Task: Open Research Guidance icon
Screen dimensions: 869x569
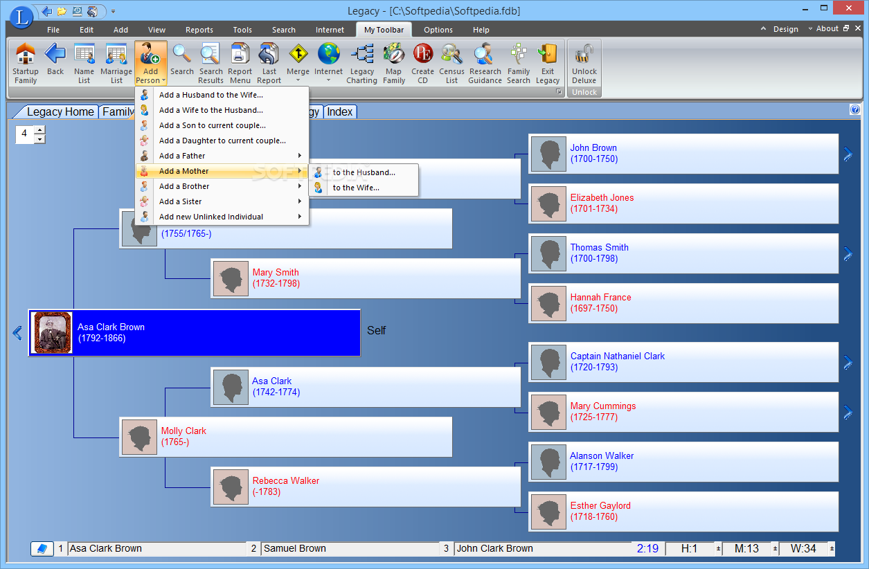Action: click(485, 63)
